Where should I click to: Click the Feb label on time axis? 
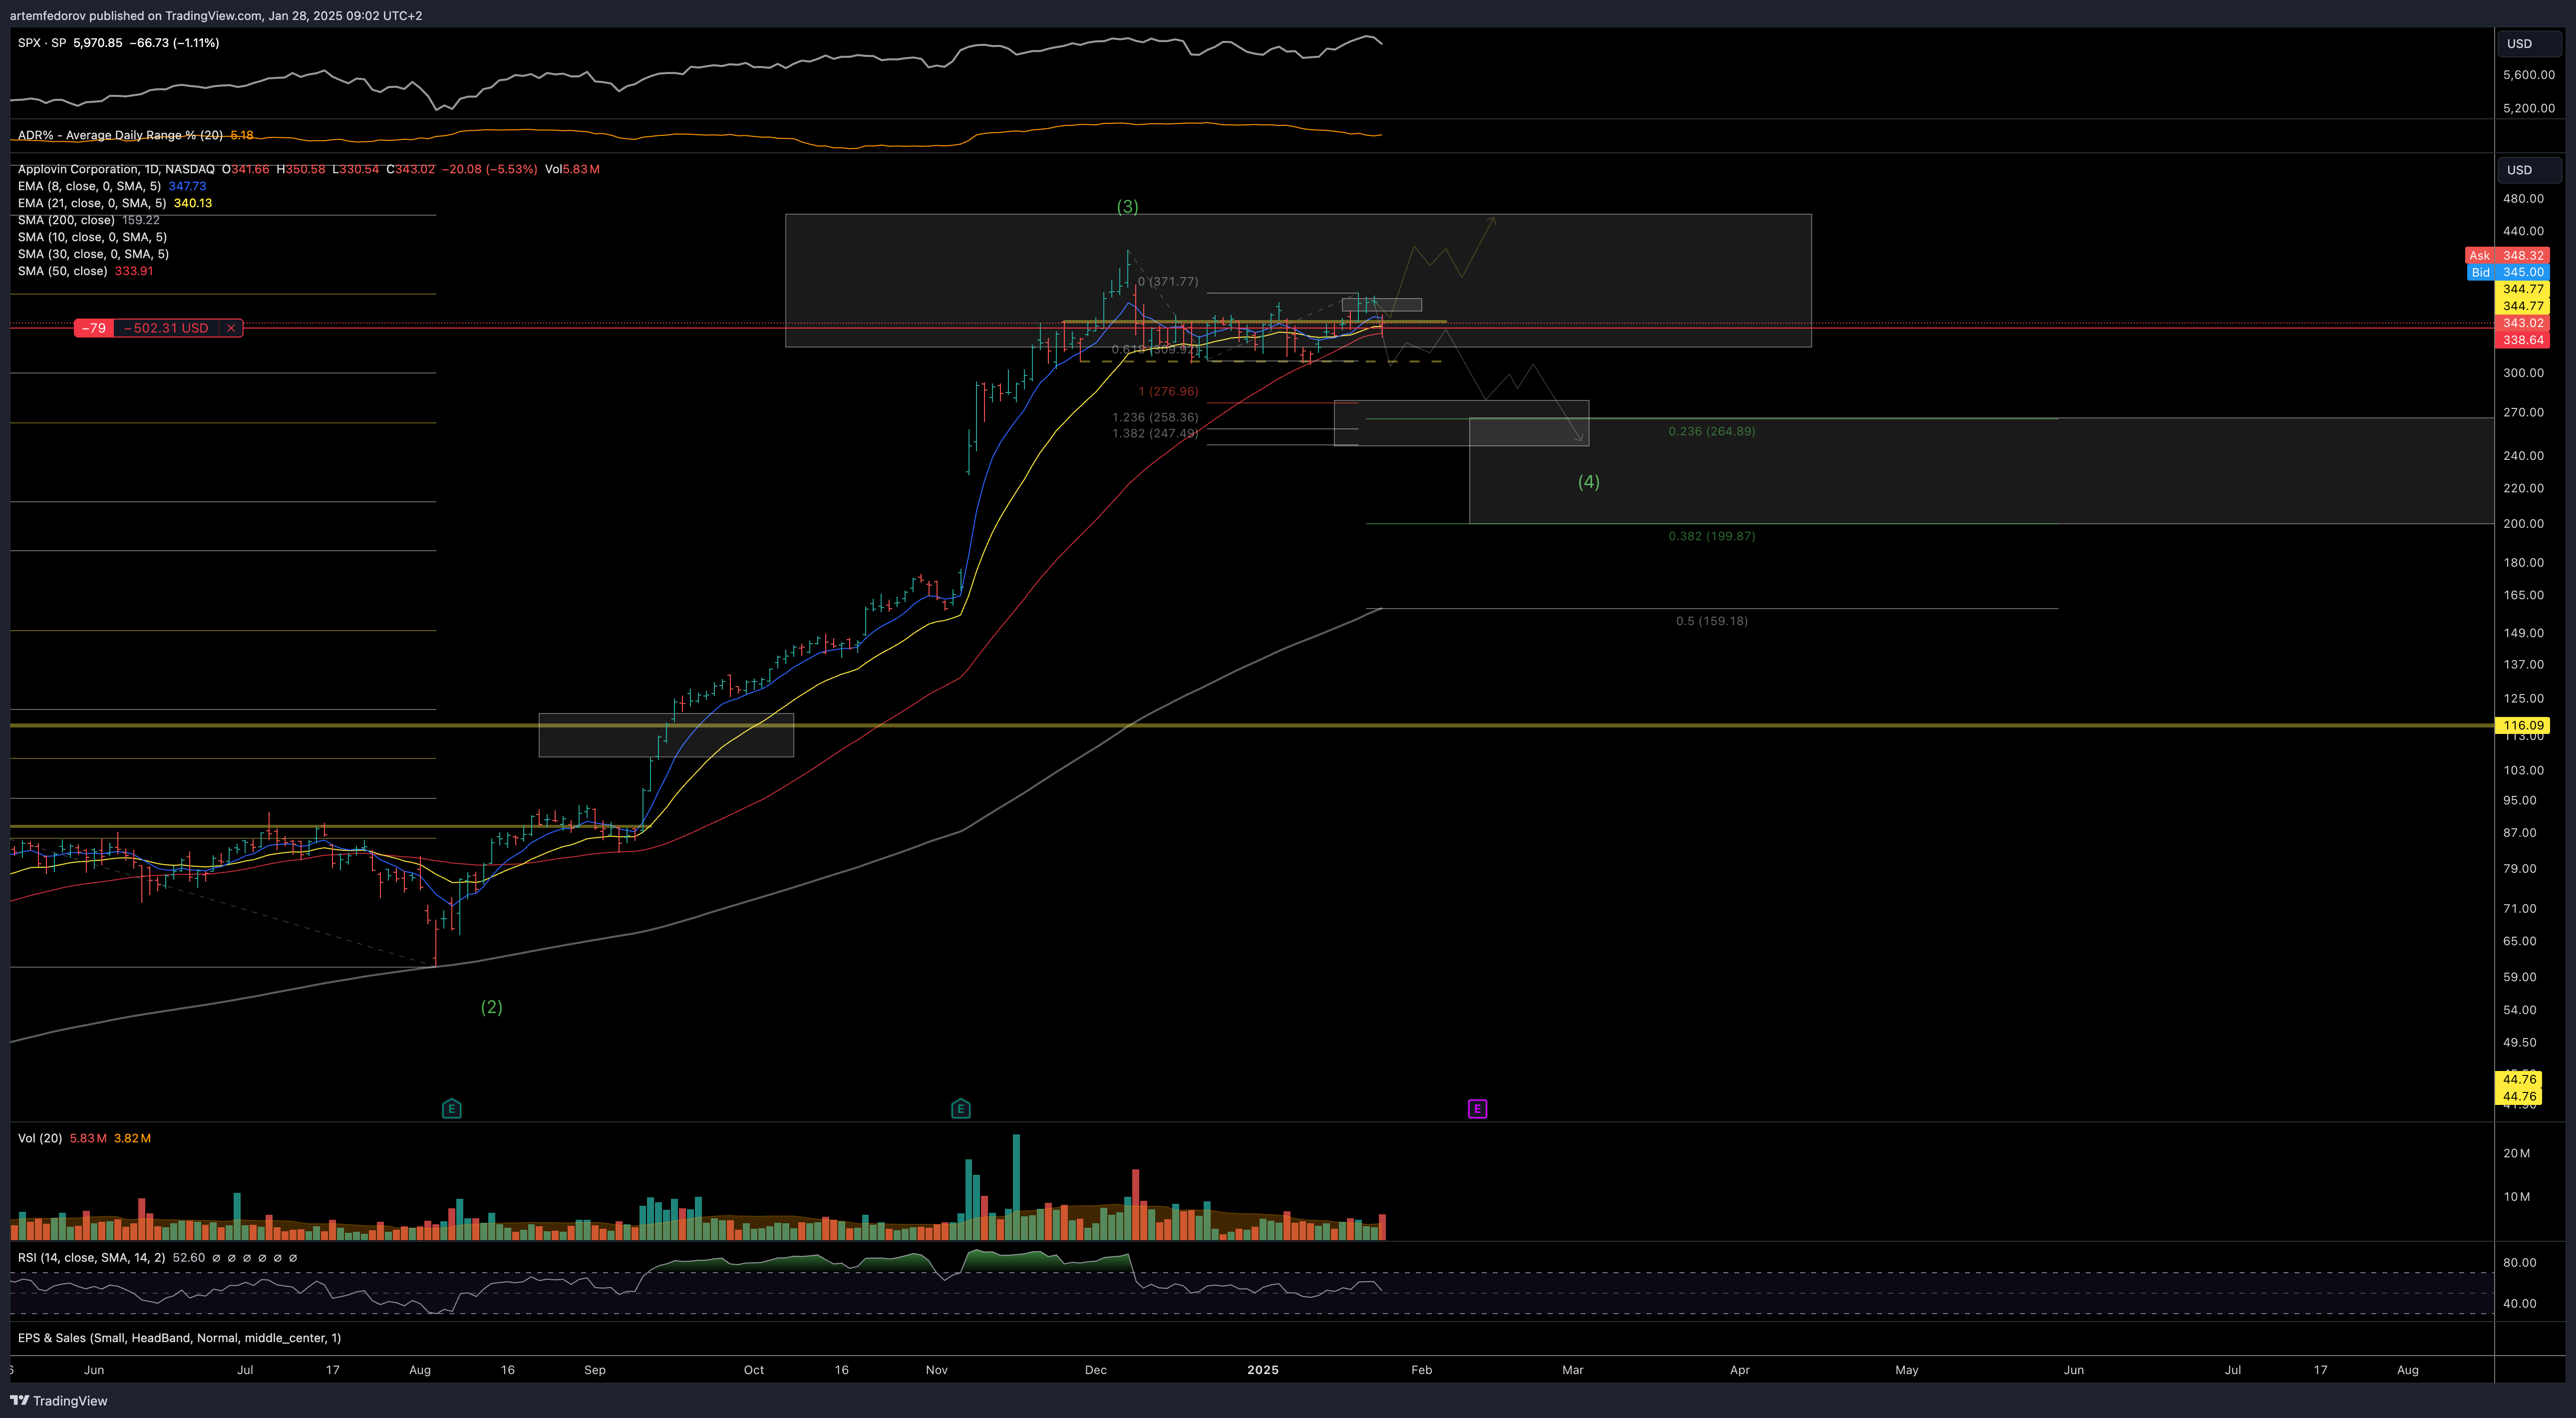pyautogui.click(x=1421, y=1370)
